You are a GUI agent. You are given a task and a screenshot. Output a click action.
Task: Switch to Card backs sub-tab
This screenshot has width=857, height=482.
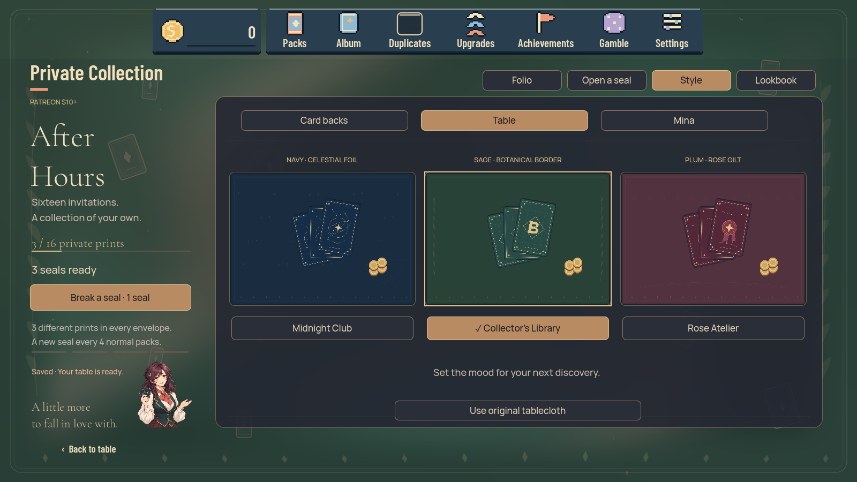click(325, 120)
